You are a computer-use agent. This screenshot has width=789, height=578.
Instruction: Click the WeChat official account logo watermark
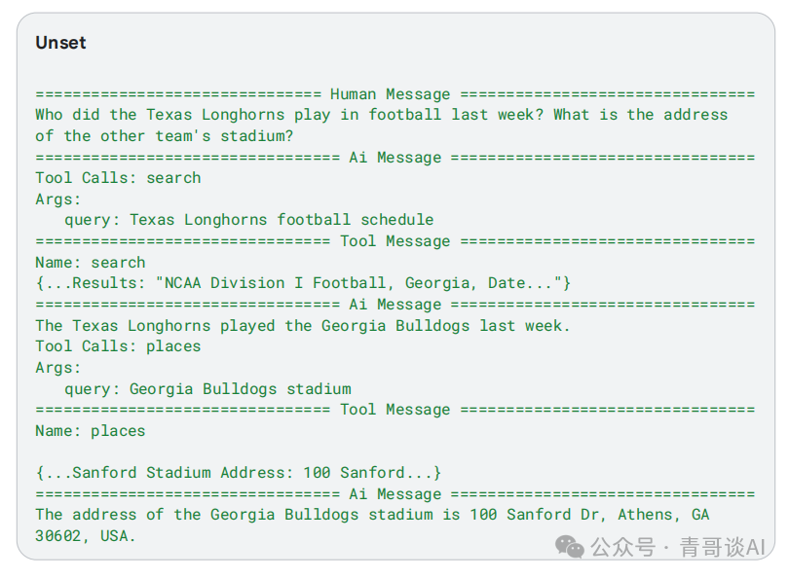570,547
